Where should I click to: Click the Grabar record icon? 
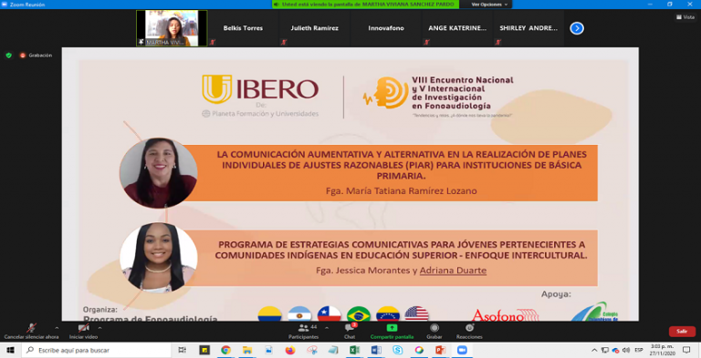coord(434,328)
